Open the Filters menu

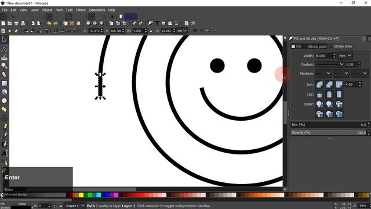(81, 10)
